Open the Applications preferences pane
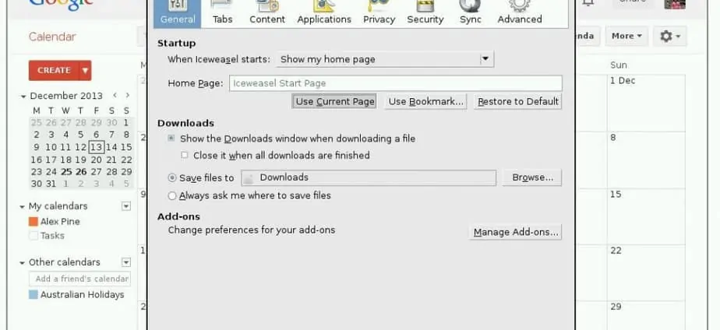The height and width of the screenshot is (330, 720). click(324, 13)
